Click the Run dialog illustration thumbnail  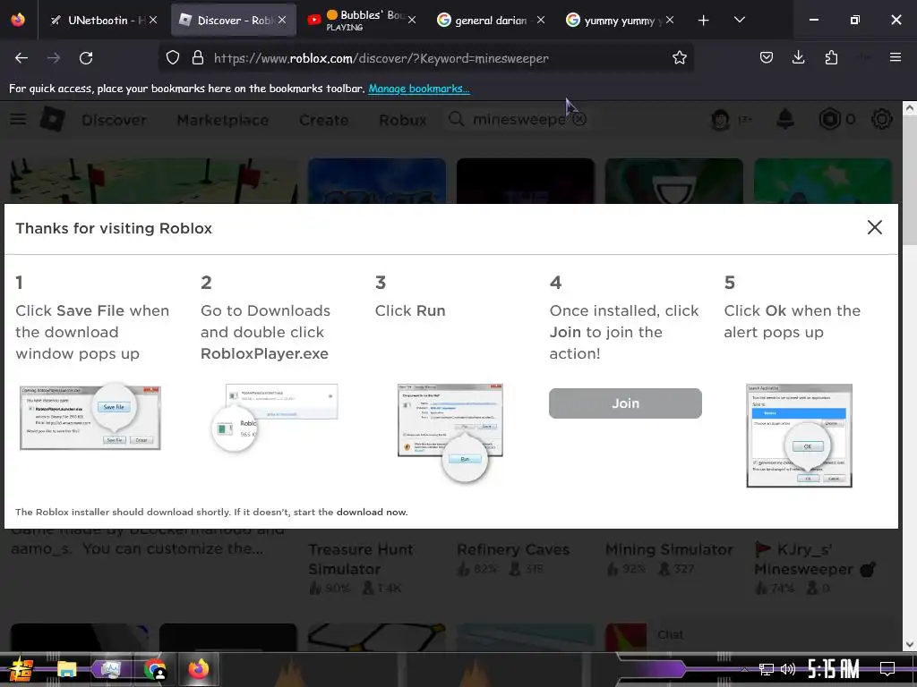click(450, 432)
